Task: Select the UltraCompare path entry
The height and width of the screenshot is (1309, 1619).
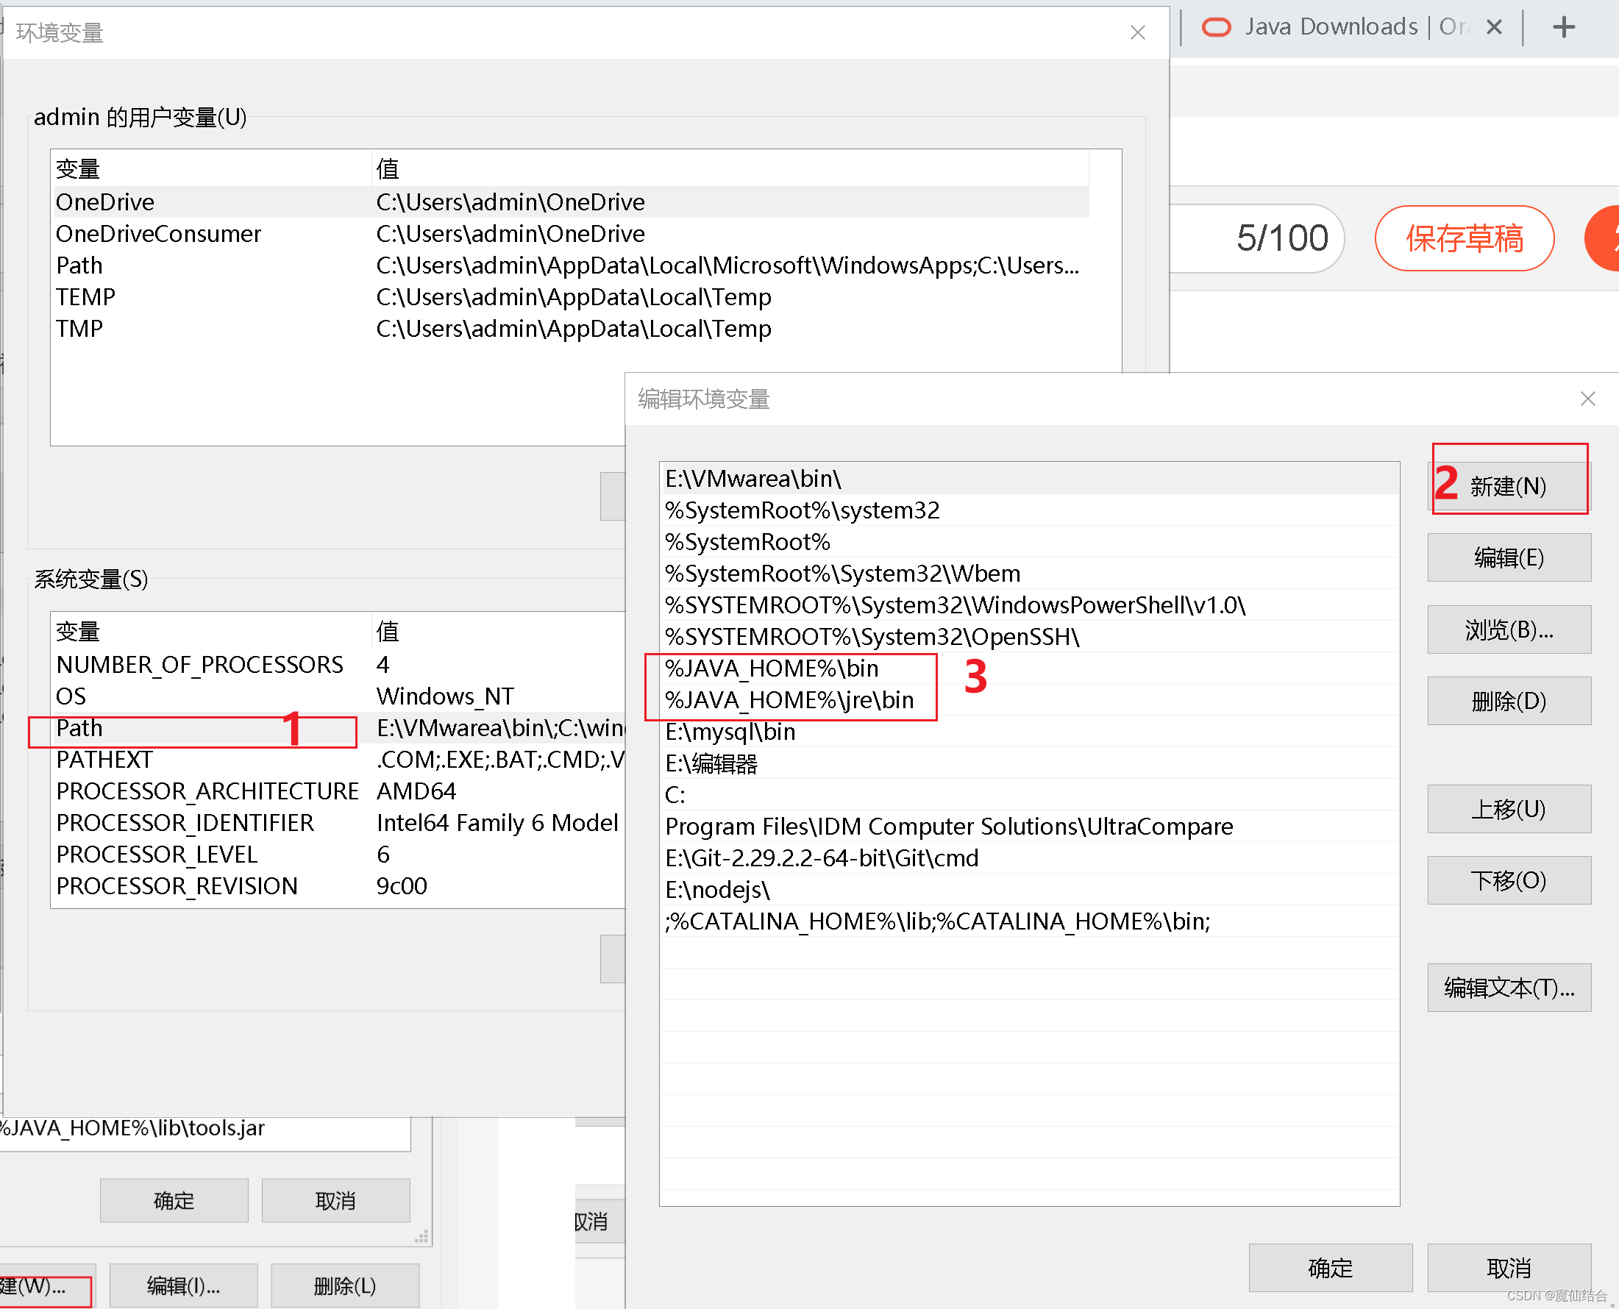Action: (1029, 827)
